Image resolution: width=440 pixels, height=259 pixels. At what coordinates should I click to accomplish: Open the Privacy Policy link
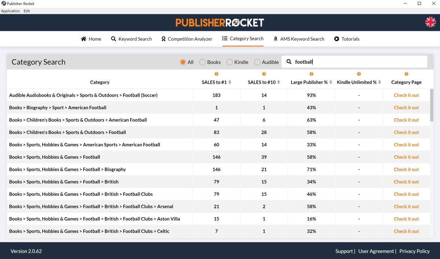[x=414, y=251]
